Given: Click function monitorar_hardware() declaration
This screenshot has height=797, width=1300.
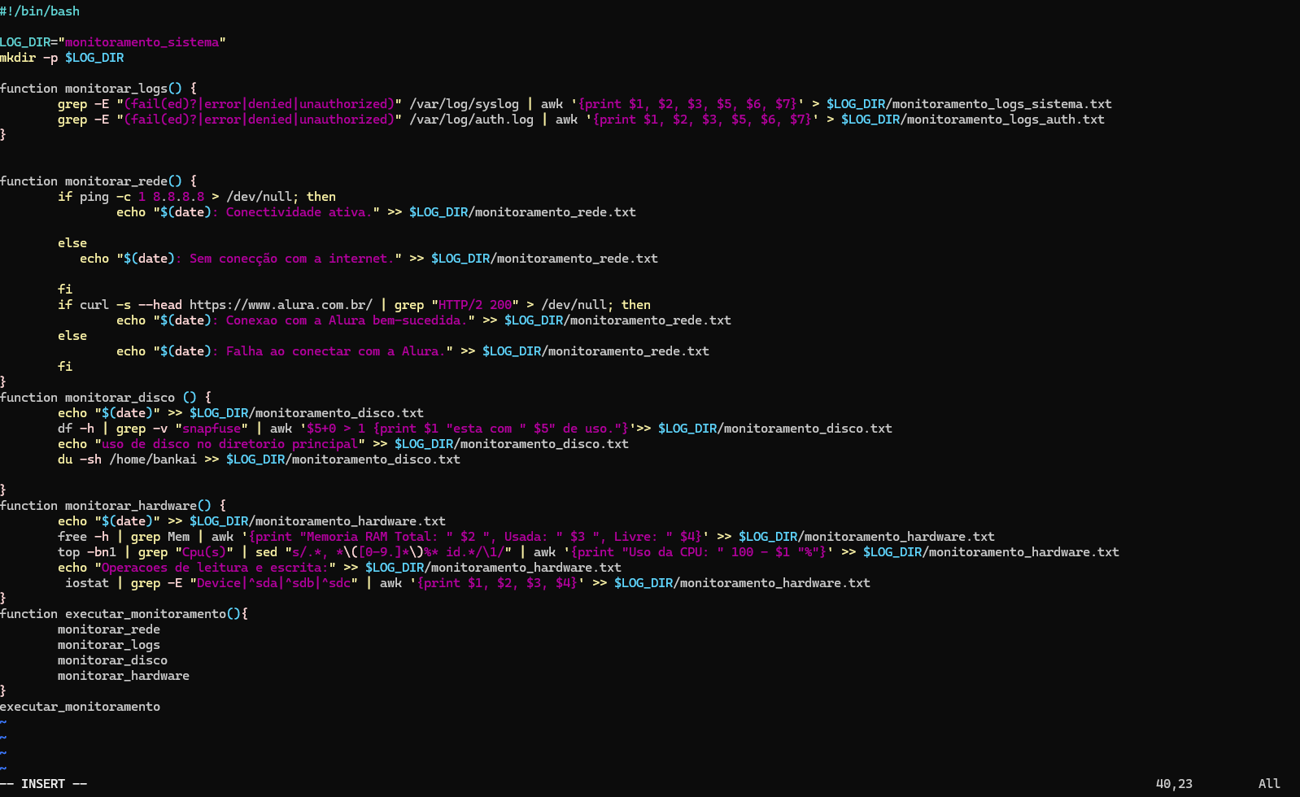Looking at the screenshot, I should (x=113, y=506).
